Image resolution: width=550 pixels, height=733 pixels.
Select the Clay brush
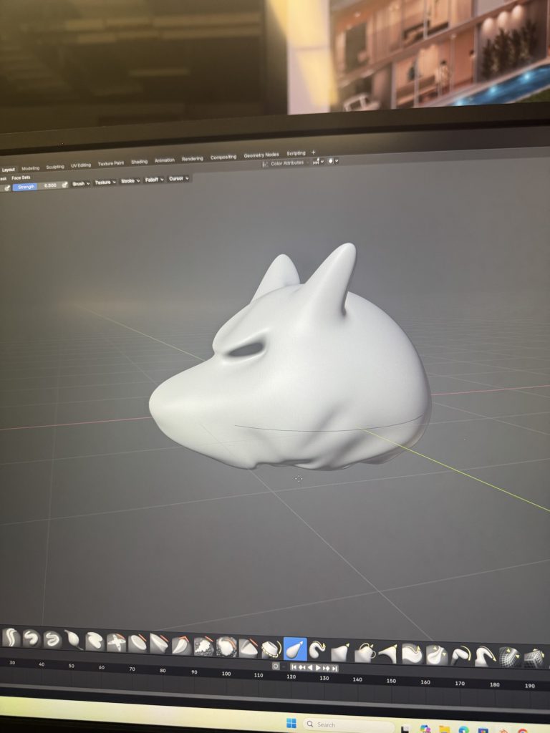pos(52,639)
